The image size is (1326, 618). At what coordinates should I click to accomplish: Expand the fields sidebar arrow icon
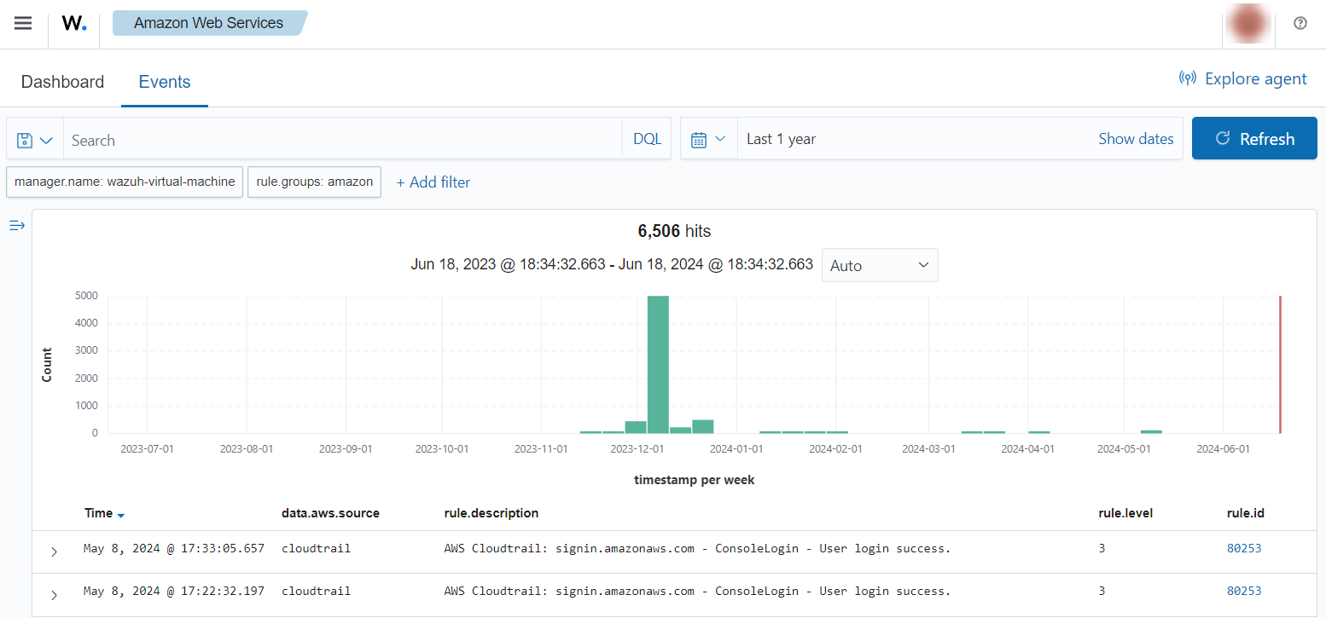(x=17, y=225)
